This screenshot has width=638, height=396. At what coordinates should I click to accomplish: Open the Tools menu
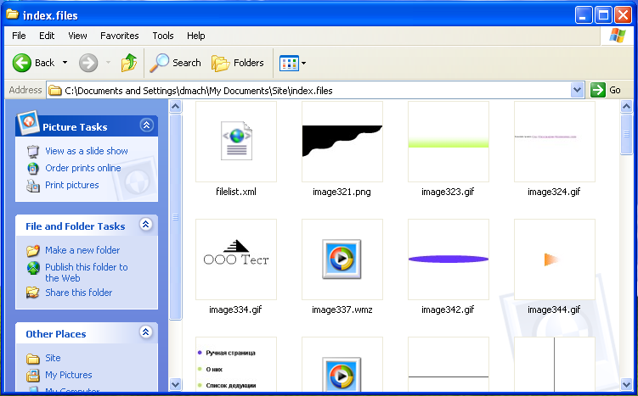point(163,36)
